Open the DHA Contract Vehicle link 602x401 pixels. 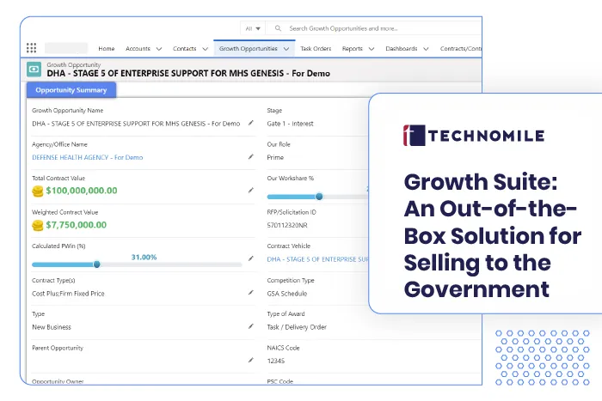[x=317, y=259]
